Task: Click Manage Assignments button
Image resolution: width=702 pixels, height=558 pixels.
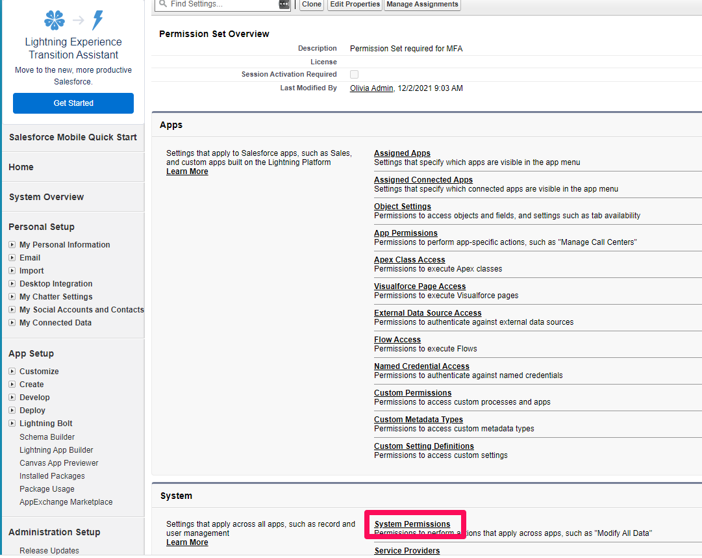Action: click(x=422, y=4)
